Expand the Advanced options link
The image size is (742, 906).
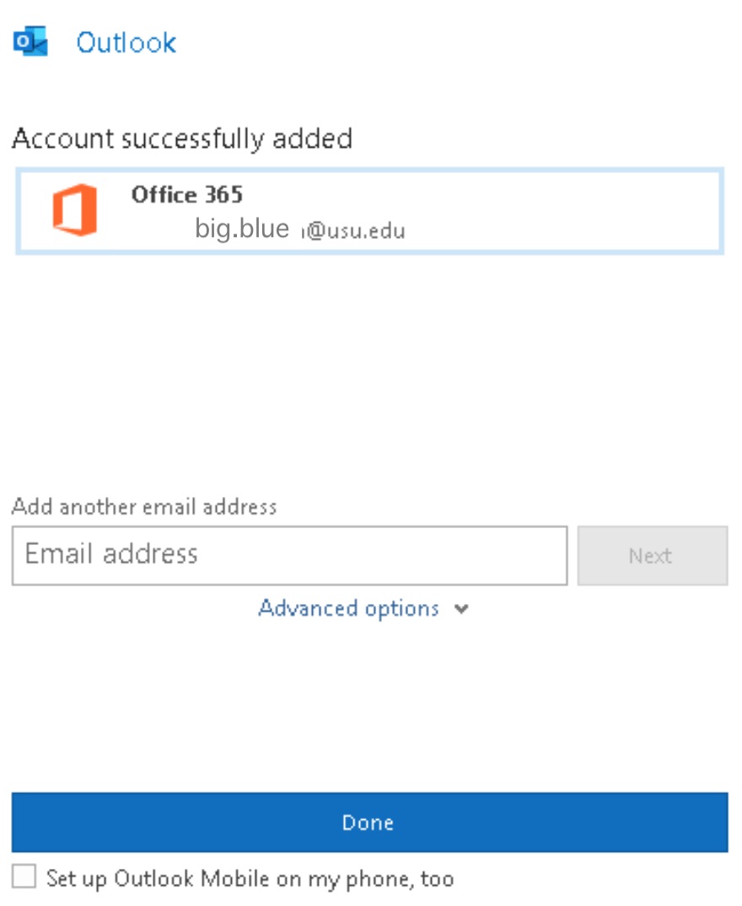[x=363, y=608]
